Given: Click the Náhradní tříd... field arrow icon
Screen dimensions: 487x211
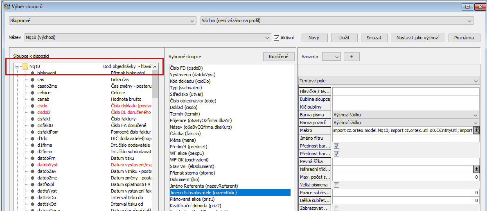Looking at the screenshot, I should click(476, 169).
